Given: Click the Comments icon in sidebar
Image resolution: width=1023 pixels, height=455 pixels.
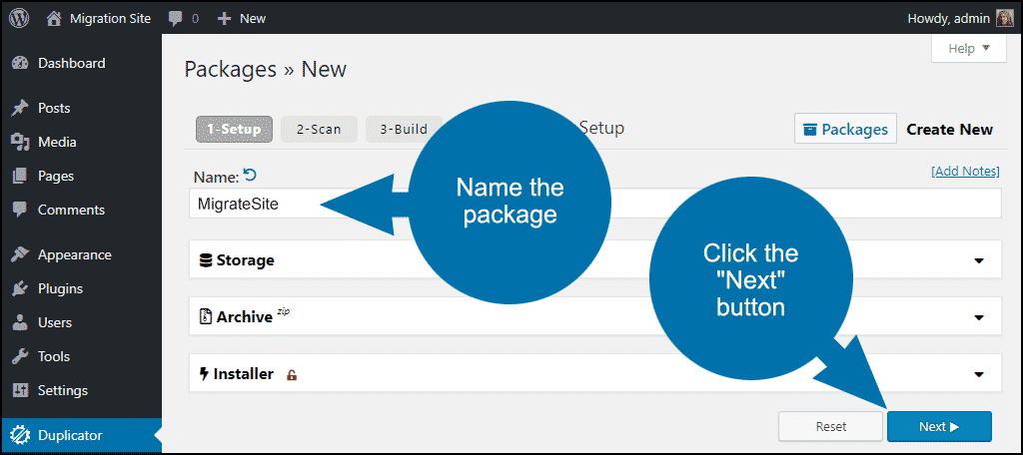Looking at the screenshot, I should pos(20,210).
